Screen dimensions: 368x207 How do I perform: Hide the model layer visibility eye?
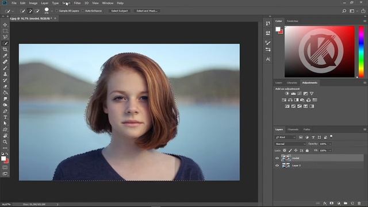pos(277,158)
